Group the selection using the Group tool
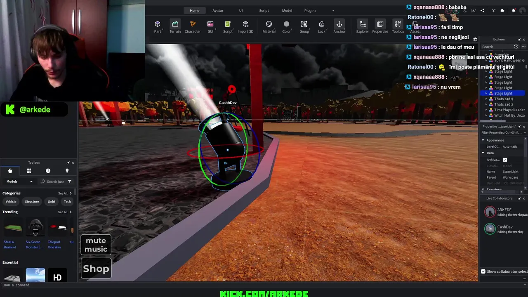This screenshot has width=528, height=297. [x=304, y=26]
